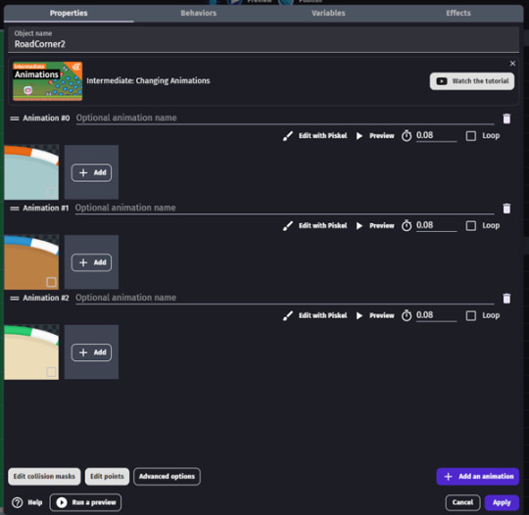The image size is (529, 515).
Task: Delete Animation #2 with the trash icon
Action: click(506, 299)
